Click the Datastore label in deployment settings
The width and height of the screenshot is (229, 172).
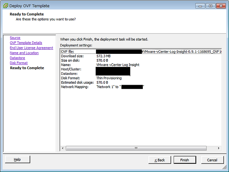pos(69,74)
